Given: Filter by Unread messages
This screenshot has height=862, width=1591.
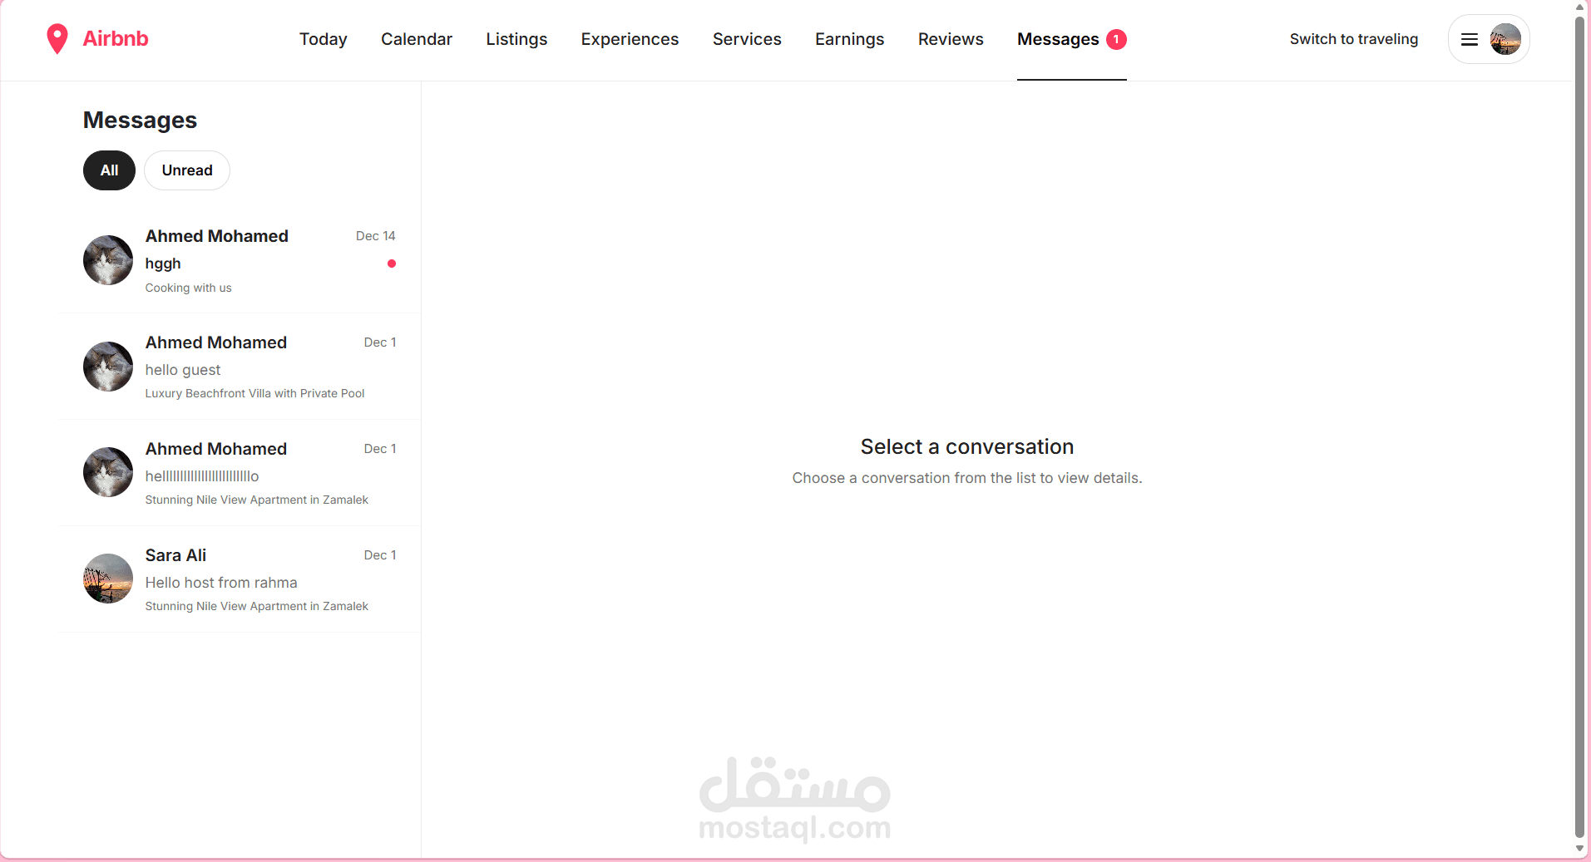Looking at the screenshot, I should pos(187,170).
